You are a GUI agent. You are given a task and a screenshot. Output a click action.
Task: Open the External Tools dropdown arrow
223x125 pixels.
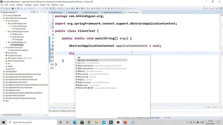coord(84,8)
